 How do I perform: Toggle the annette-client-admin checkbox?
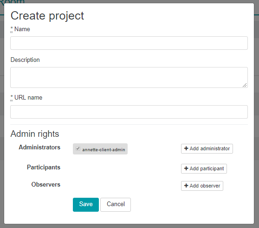pos(78,148)
